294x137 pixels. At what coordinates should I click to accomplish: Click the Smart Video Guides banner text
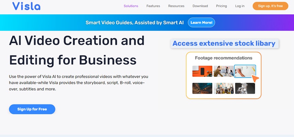click(x=135, y=23)
